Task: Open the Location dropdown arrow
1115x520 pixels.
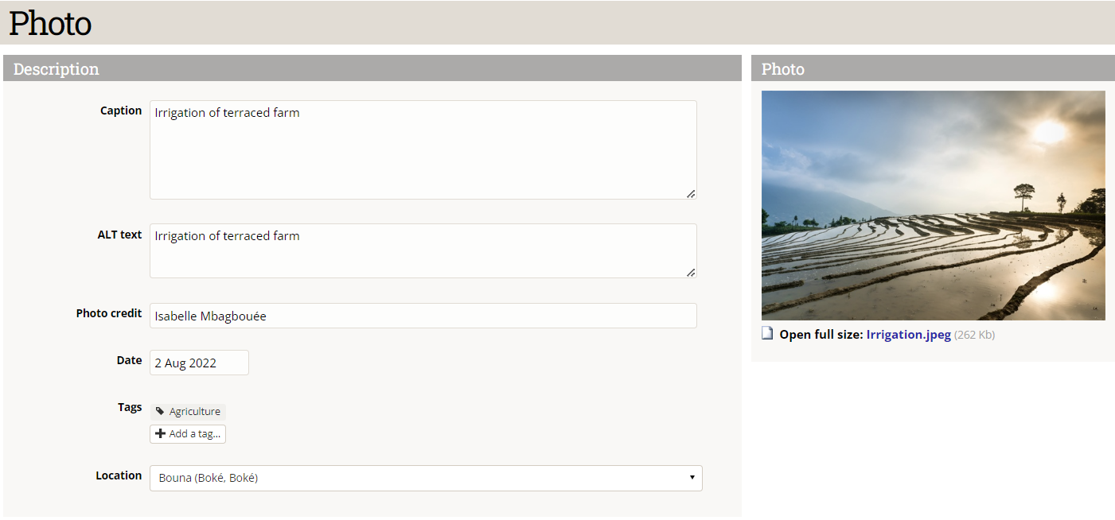Action: click(x=692, y=478)
